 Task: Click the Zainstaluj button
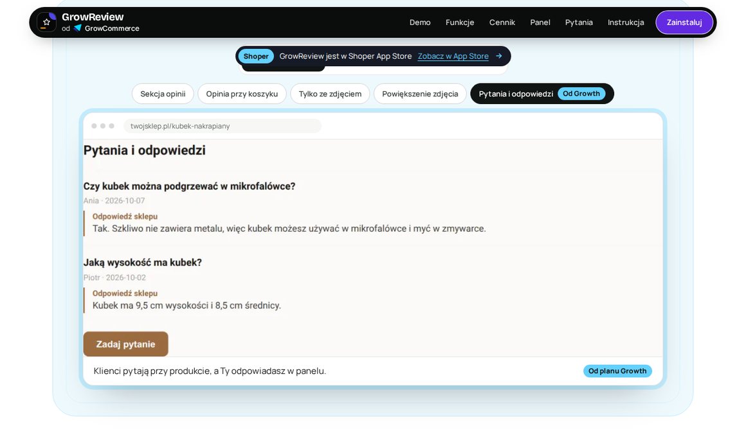tap(684, 22)
